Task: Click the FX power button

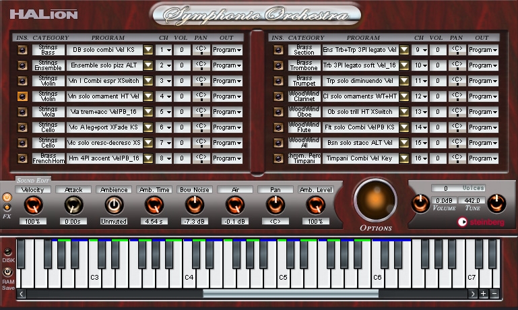Action: click(7, 197)
